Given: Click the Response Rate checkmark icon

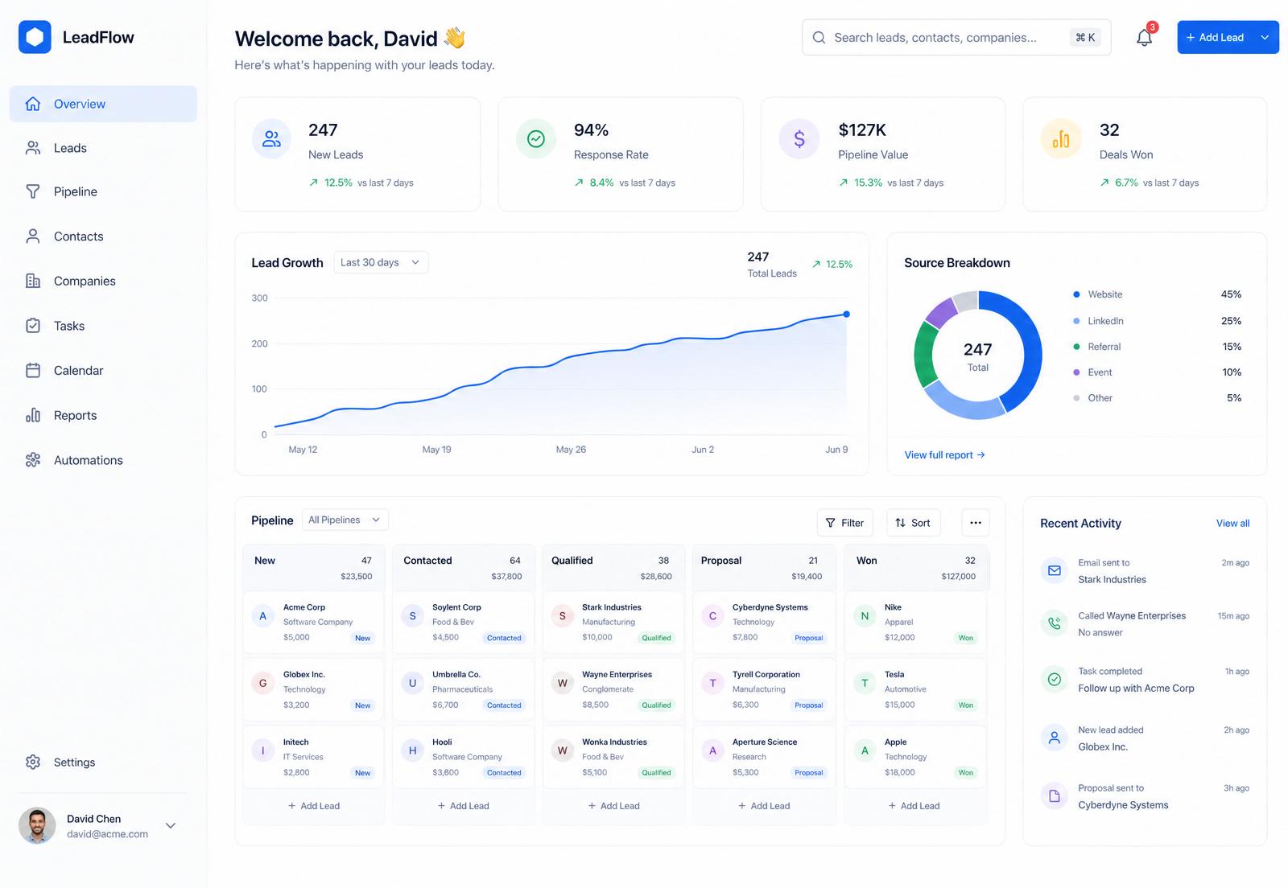Looking at the screenshot, I should tap(535, 139).
